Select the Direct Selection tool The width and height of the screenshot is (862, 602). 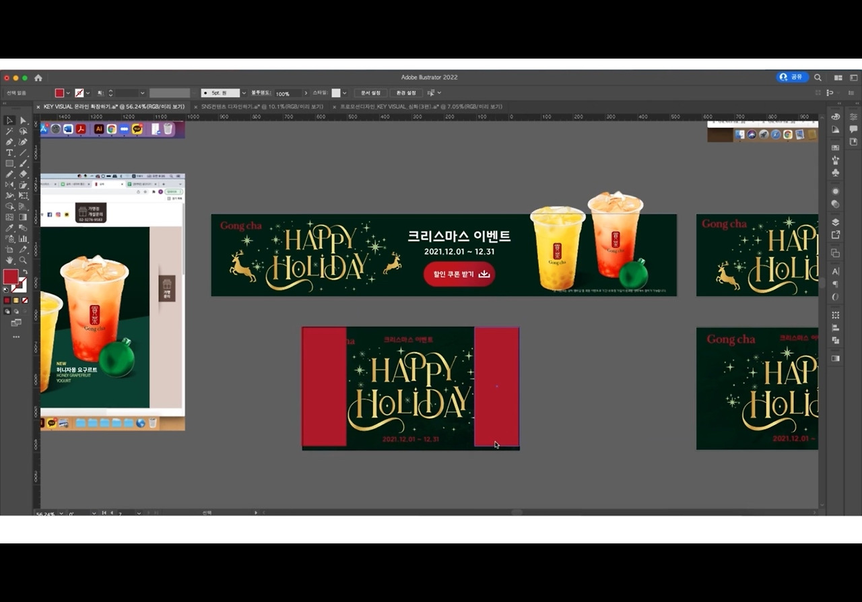pos(23,121)
